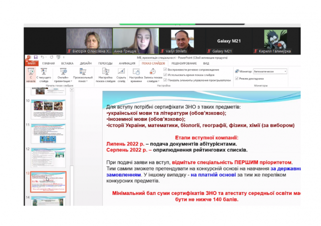This screenshot has width=321, height=226.
Task: Click Vasyl Strilets video tile
Action: [x=183, y=41]
